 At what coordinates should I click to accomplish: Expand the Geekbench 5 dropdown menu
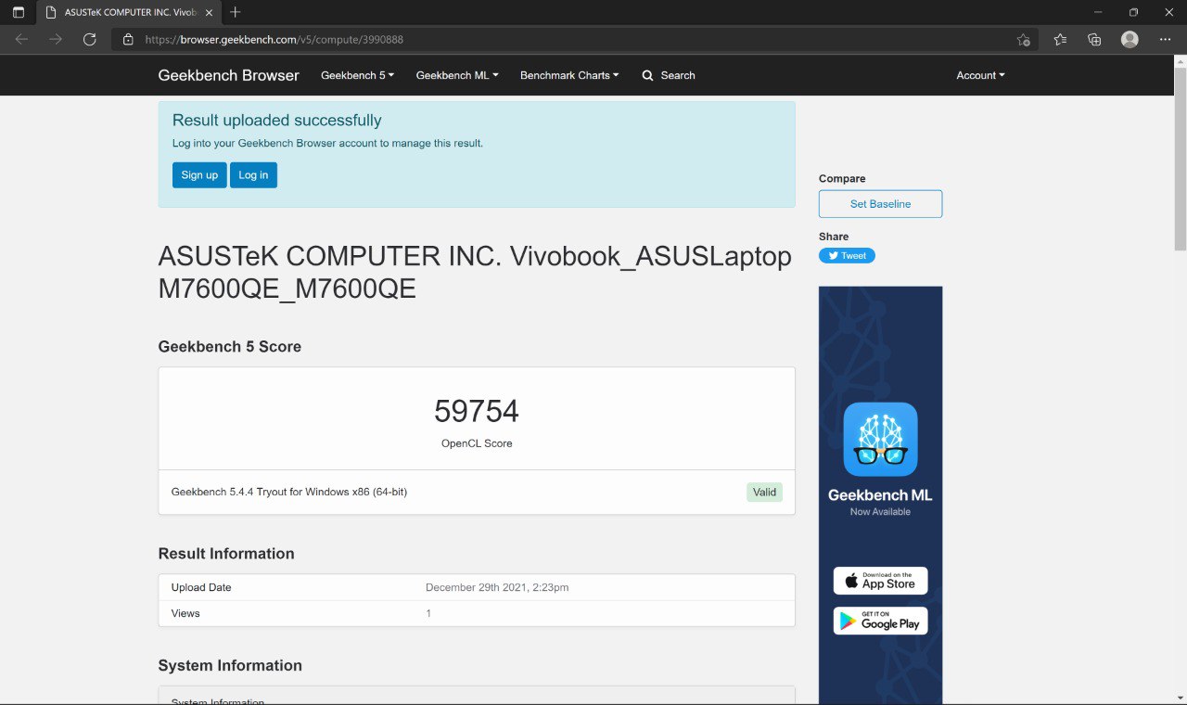click(x=357, y=75)
